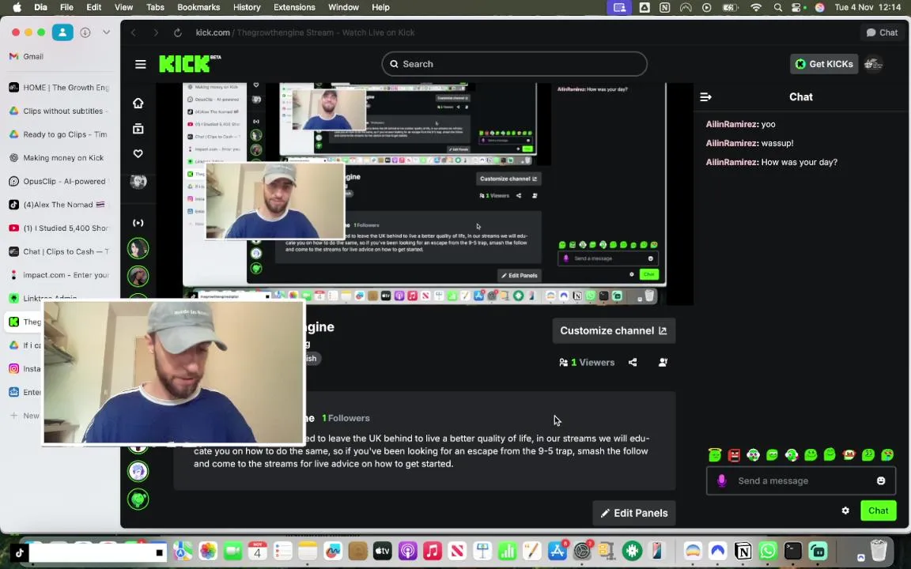This screenshot has height=569, width=911.
Task: Launch Apple Music from the Dock
Action: tap(433, 550)
